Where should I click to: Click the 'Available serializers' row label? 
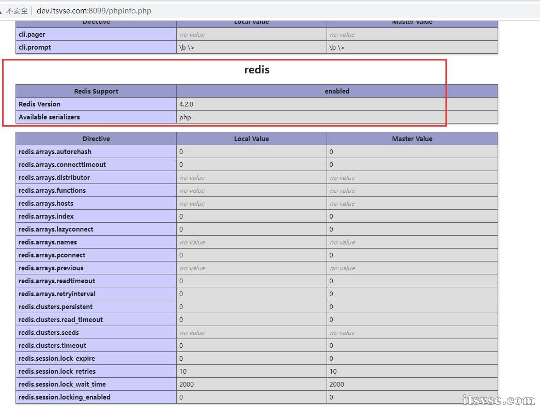click(x=96, y=117)
